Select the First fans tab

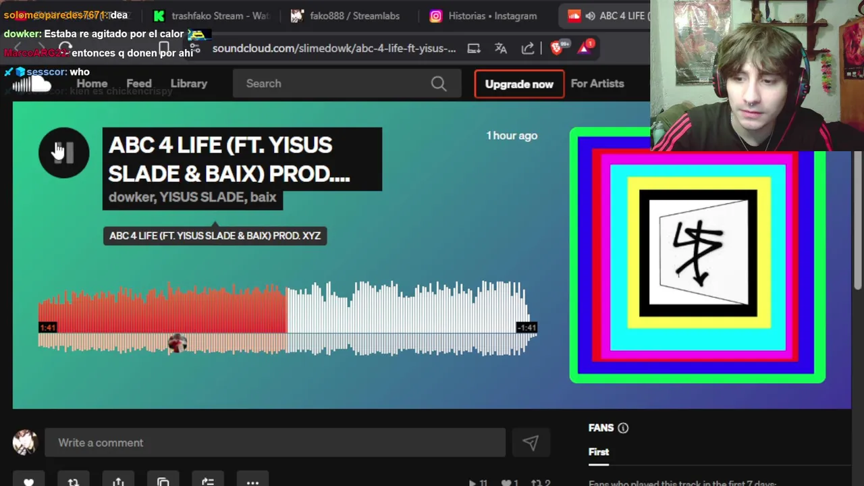click(x=599, y=452)
